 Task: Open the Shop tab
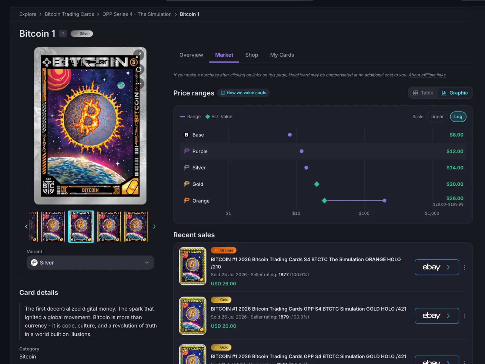coord(252,55)
